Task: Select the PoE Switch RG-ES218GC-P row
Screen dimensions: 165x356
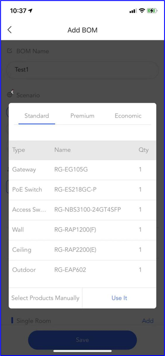Action: (82, 190)
